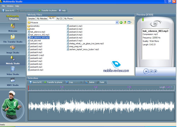177x127 pixels.
Task: Select podcast8.mp3 file
Action: click(35, 64)
